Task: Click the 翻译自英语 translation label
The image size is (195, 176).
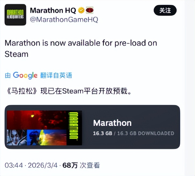Action: [56, 75]
